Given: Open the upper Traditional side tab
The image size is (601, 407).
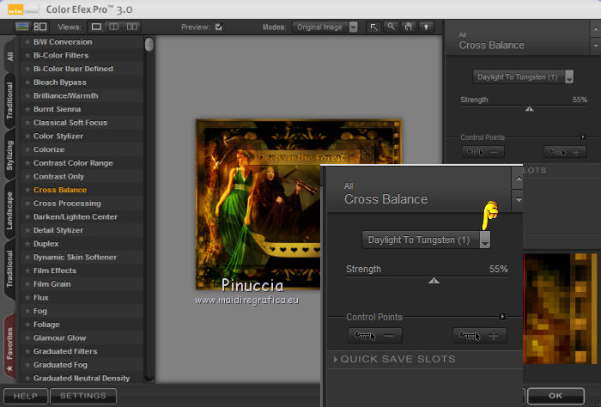Looking at the screenshot, I should (10, 100).
